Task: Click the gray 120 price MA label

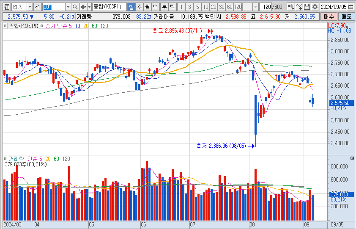Action: pos(104,26)
